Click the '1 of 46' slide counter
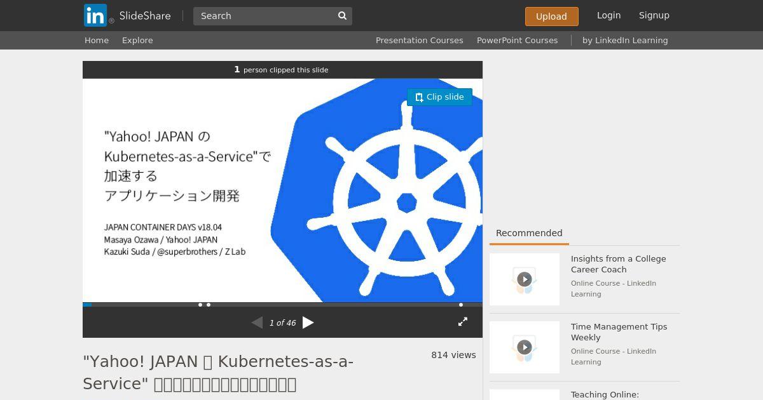This screenshot has width=763, height=400. coord(282,323)
